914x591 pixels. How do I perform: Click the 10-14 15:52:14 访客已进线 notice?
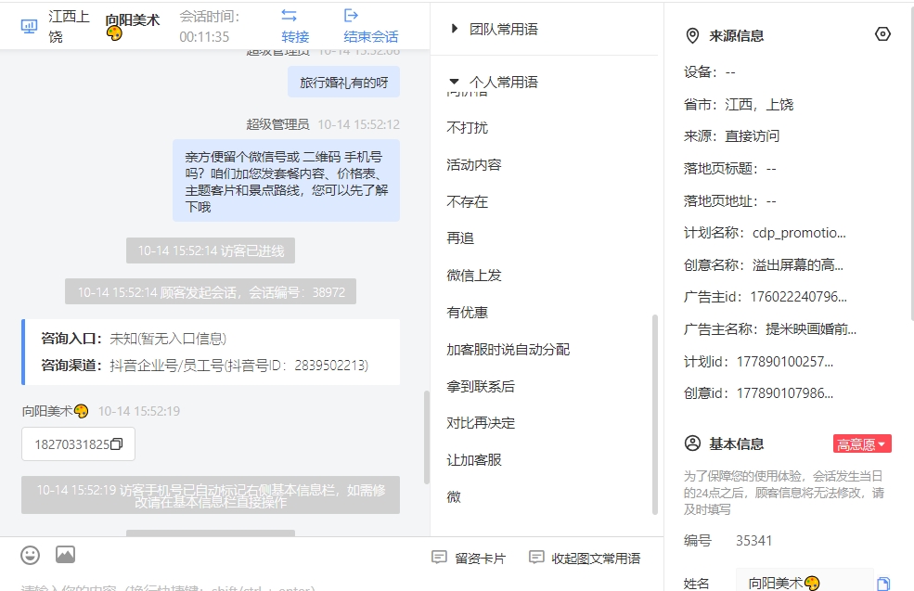pos(211,251)
